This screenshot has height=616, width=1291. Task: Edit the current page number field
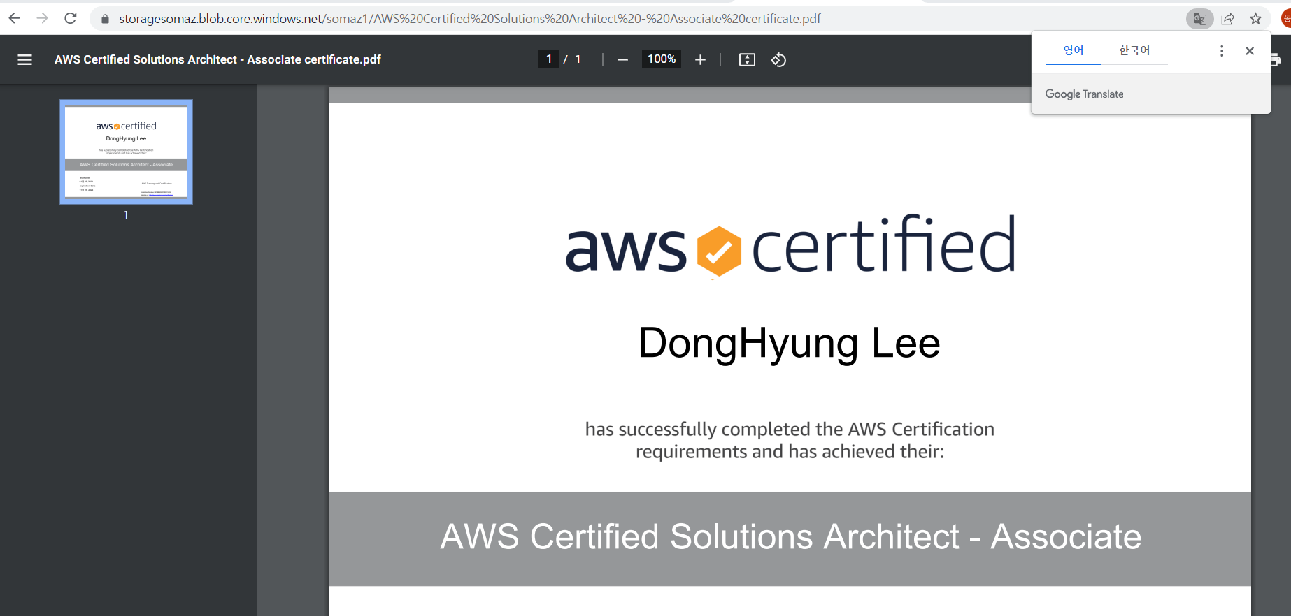click(x=549, y=59)
